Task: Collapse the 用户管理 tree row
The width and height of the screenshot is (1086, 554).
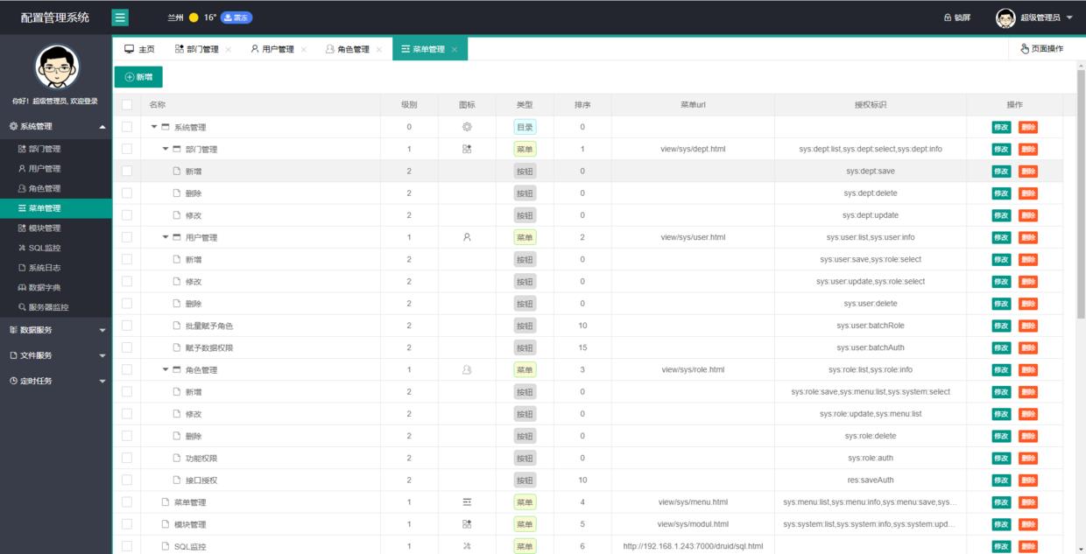Action: point(166,237)
